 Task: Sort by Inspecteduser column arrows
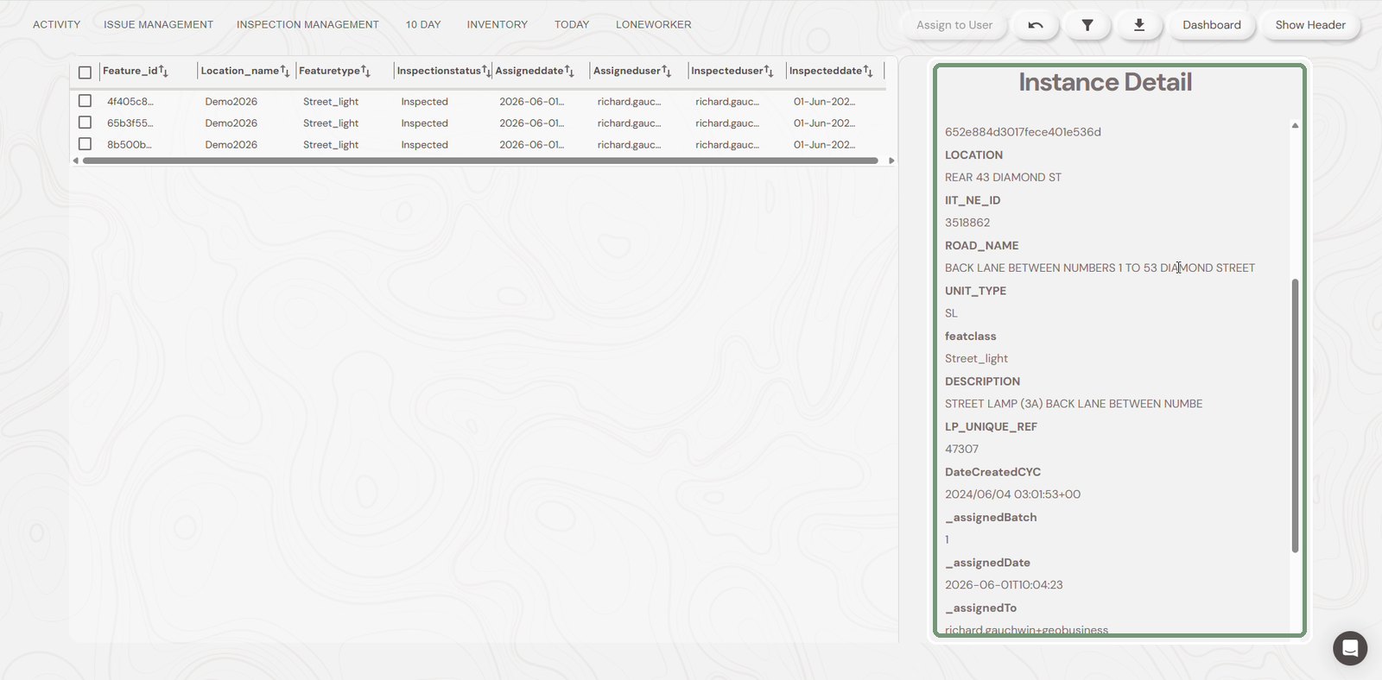(x=769, y=71)
